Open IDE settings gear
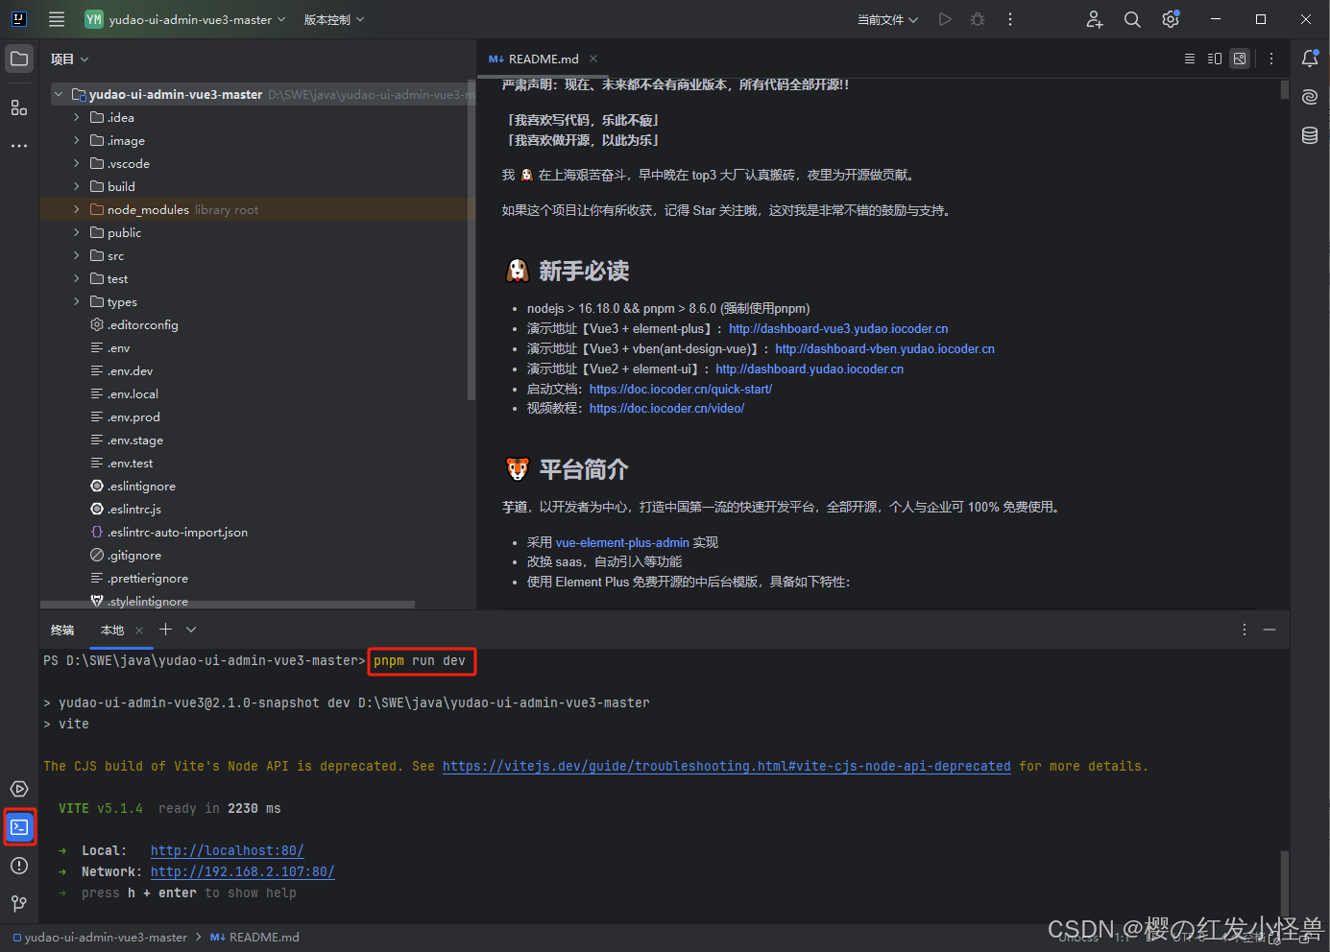This screenshot has height=952, width=1330. pos(1171,19)
